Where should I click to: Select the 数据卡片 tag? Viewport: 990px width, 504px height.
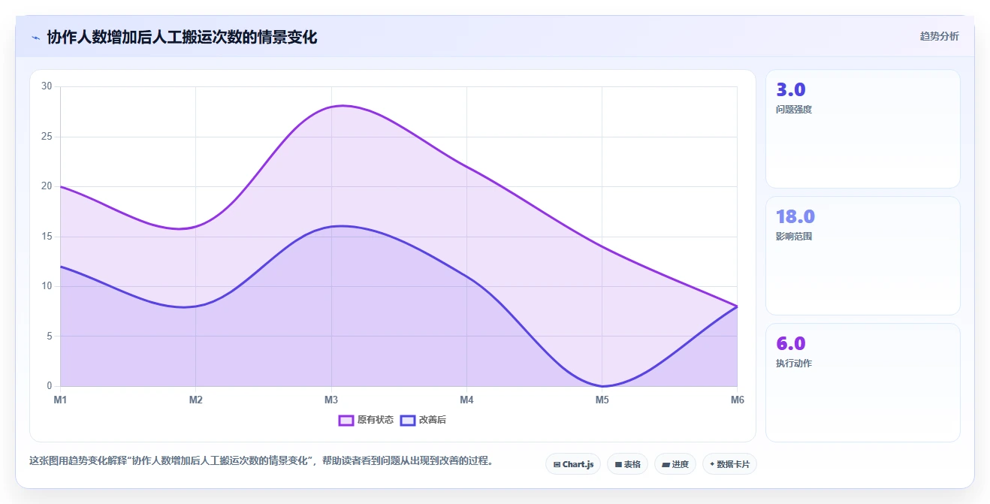point(729,464)
